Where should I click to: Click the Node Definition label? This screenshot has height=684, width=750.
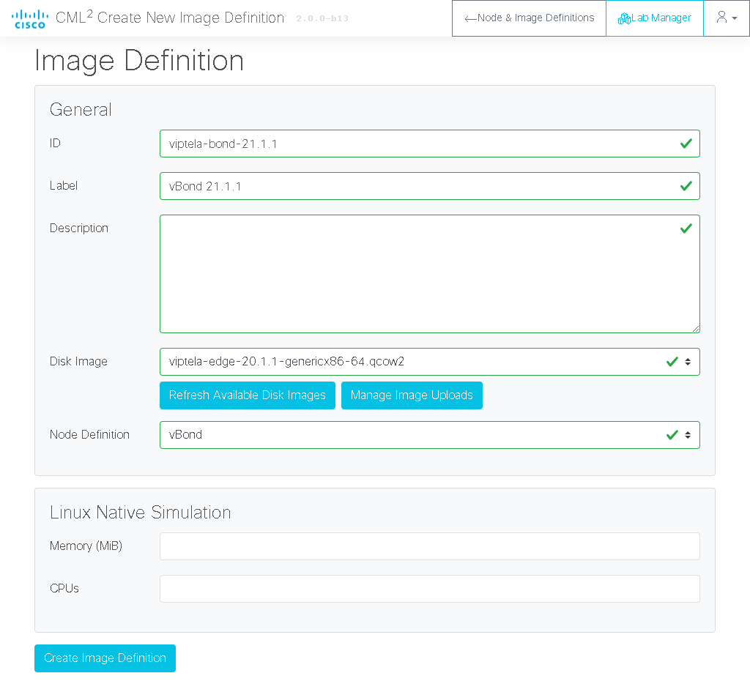coord(90,434)
